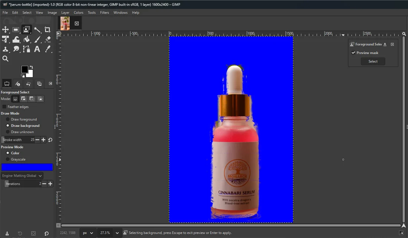Close the serum-bottle image tab
Screen dimensions: 408x238
[x=77, y=23]
